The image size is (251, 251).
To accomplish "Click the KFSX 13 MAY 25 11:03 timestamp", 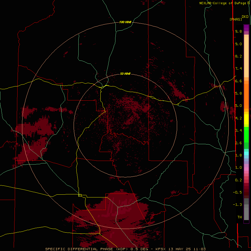I will (180, 249).
